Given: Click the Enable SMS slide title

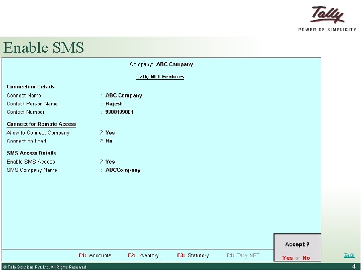Looking at the screenshot, I should pos(43,48).
